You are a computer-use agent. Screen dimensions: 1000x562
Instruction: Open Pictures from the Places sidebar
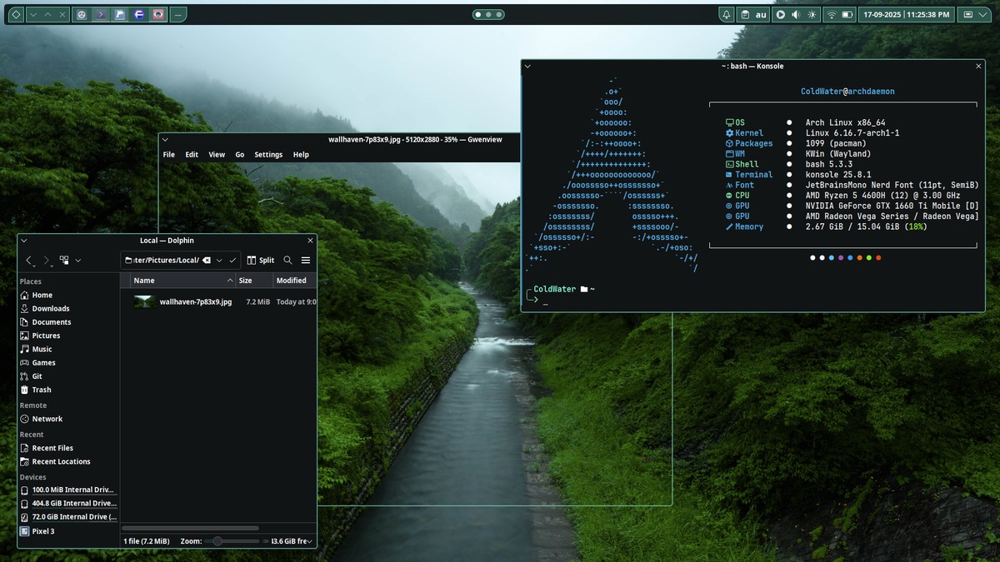46,335
